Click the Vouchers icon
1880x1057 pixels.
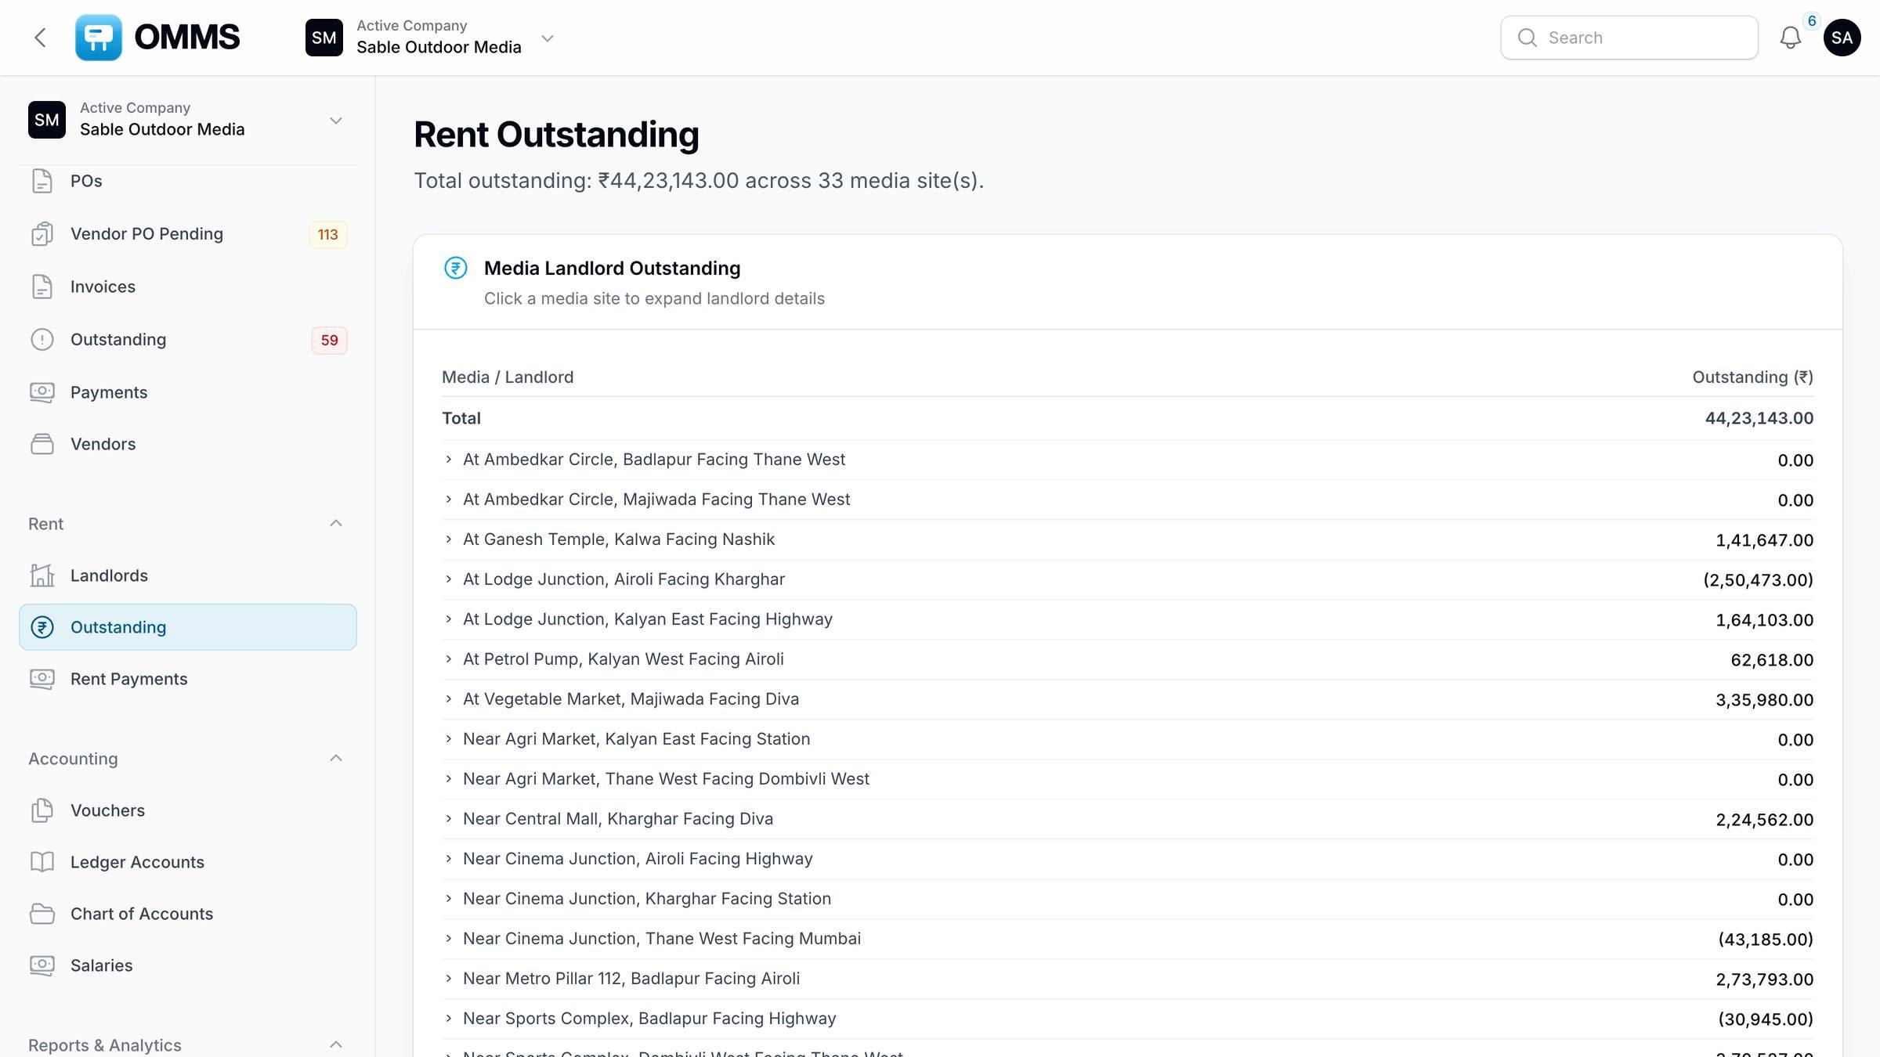[x=42, y=810]
